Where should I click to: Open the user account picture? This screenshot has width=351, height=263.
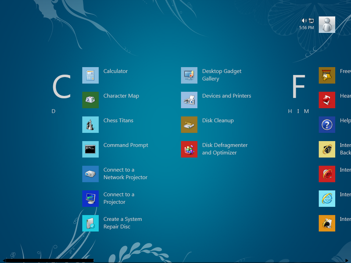tap(327, 25)
